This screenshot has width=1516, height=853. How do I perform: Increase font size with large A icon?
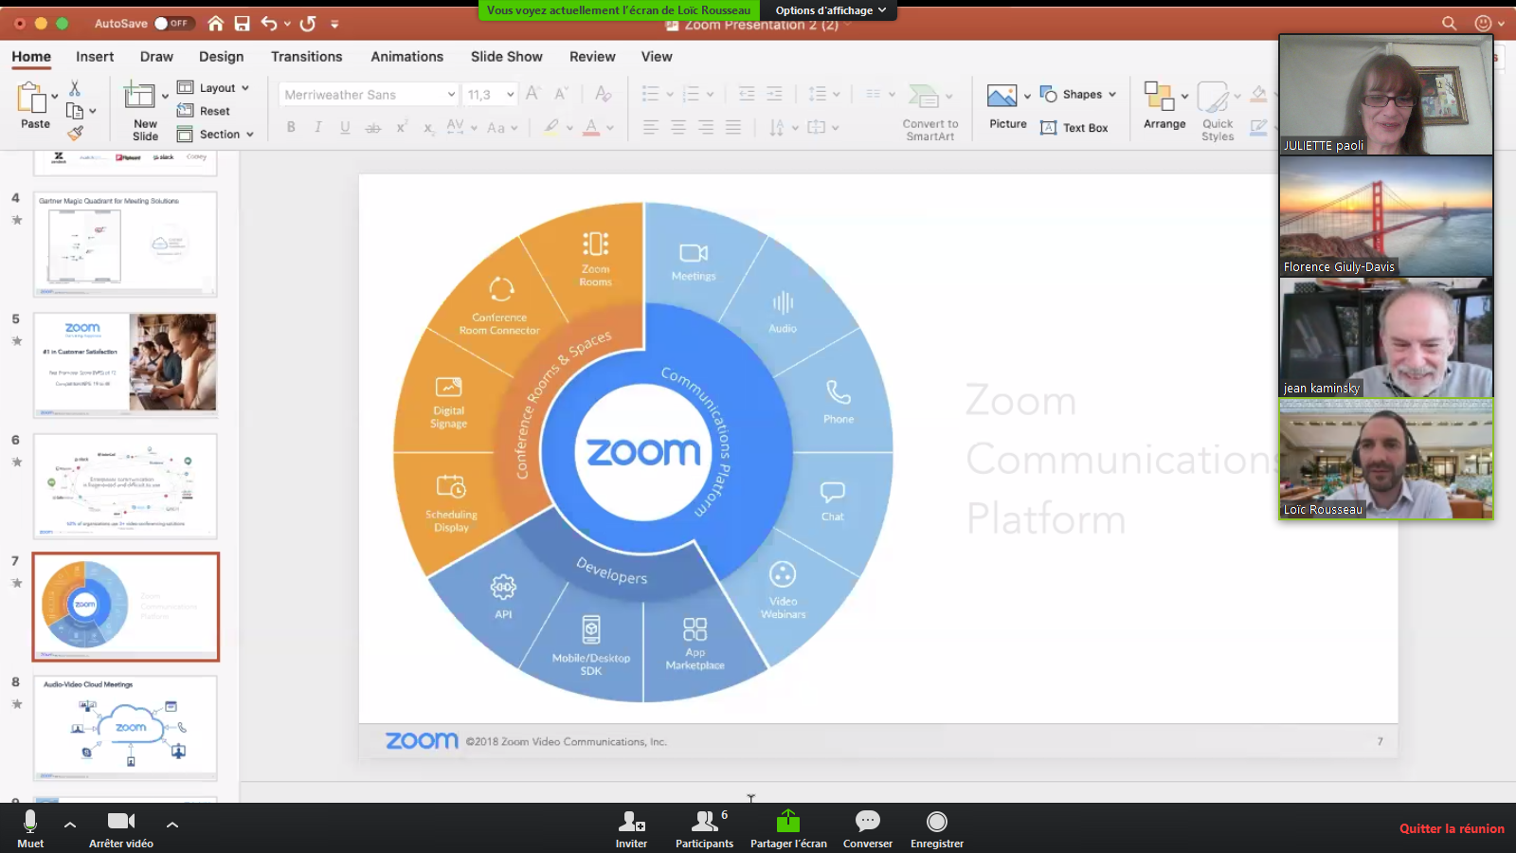point(532,94)
